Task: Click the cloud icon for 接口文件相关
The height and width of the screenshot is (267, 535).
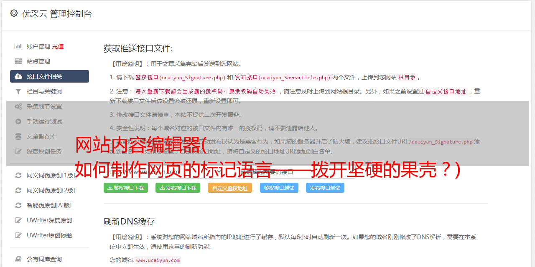Action: pos(18,76)
